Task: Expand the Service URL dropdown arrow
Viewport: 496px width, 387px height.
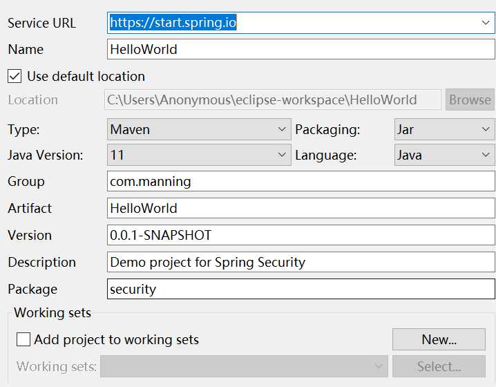Action: click(x=486, y=23)
